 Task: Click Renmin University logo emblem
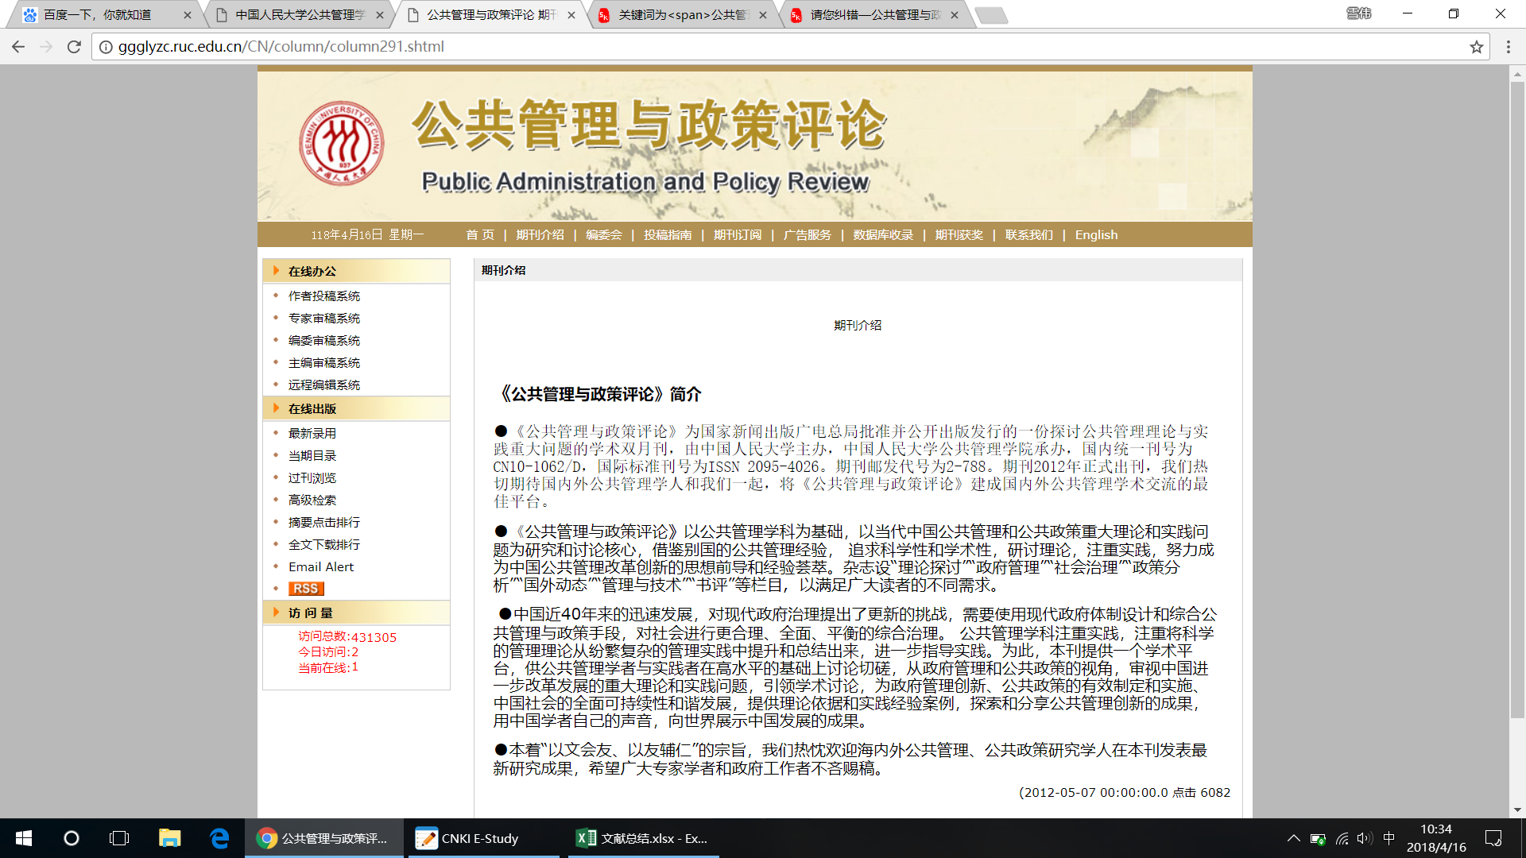[342, 144]
